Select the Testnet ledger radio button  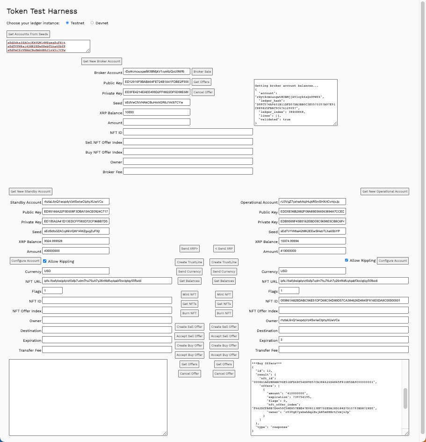tap(67, 23)
